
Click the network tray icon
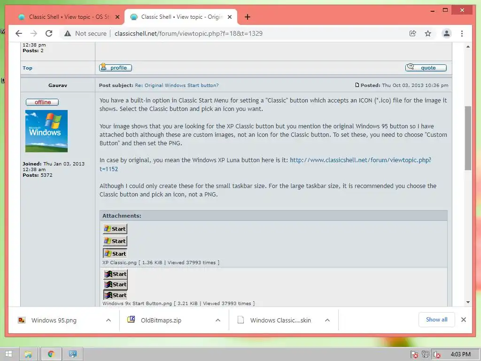tap(426, 354)
